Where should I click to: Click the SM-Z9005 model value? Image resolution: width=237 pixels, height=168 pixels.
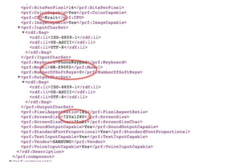pos(60,67)
